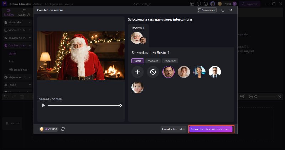
Task: Open the message bubble icon in title bar
Action: [199, 4]
